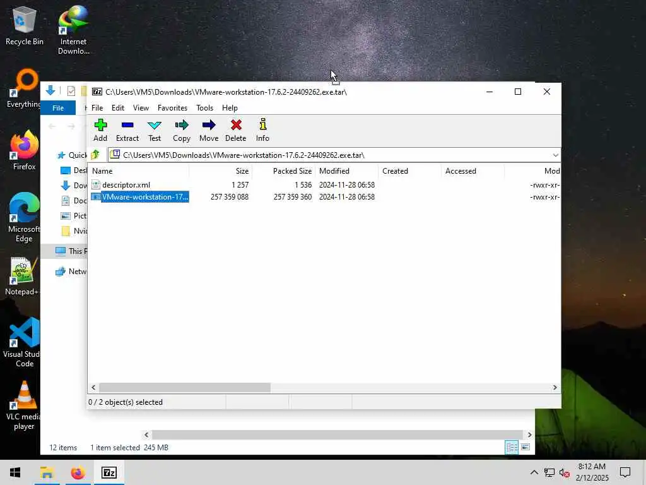
Task: Open Everything search desktop shortcut
Action: [x=23, y=88]
